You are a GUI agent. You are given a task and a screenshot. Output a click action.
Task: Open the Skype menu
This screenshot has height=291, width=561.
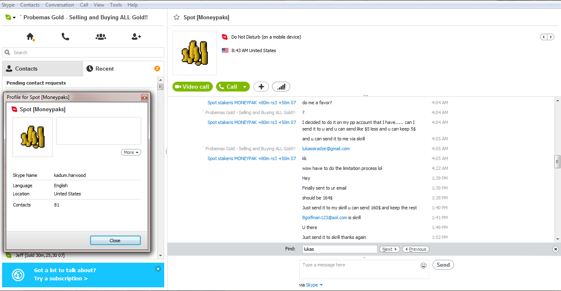tap(8, 5)
